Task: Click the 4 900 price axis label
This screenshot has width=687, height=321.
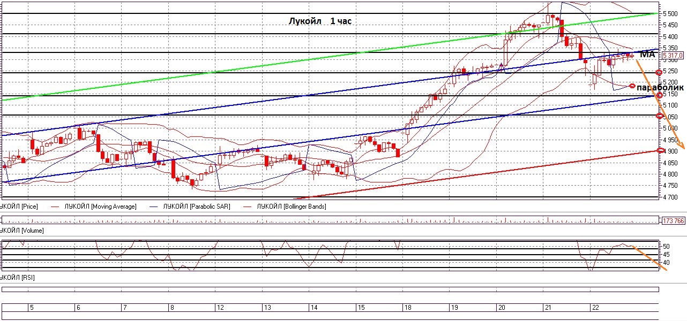Action: tap(670, 151)
